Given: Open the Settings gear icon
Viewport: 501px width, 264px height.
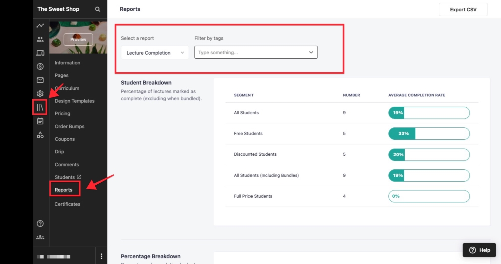Looking at the screenshot, I should [40, 93].
